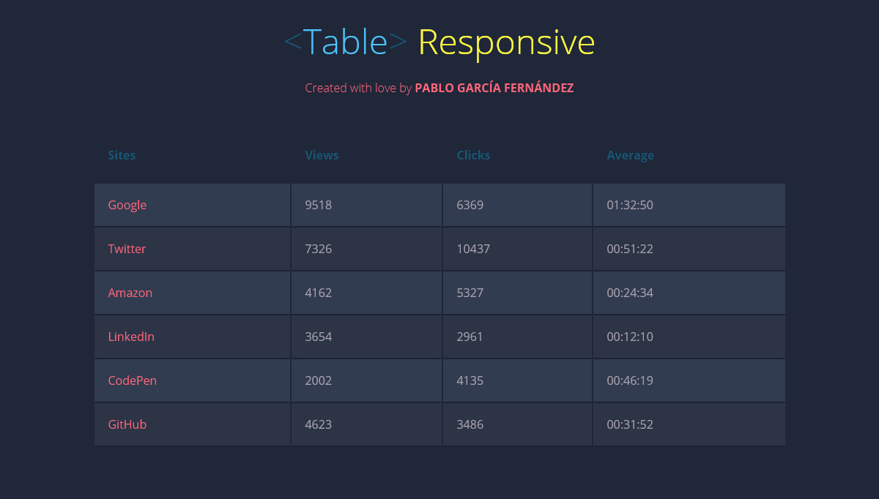Screen dimensions: 879x499
Task: Open the Pablo García Fernández author link
Action: coord(494,88)
